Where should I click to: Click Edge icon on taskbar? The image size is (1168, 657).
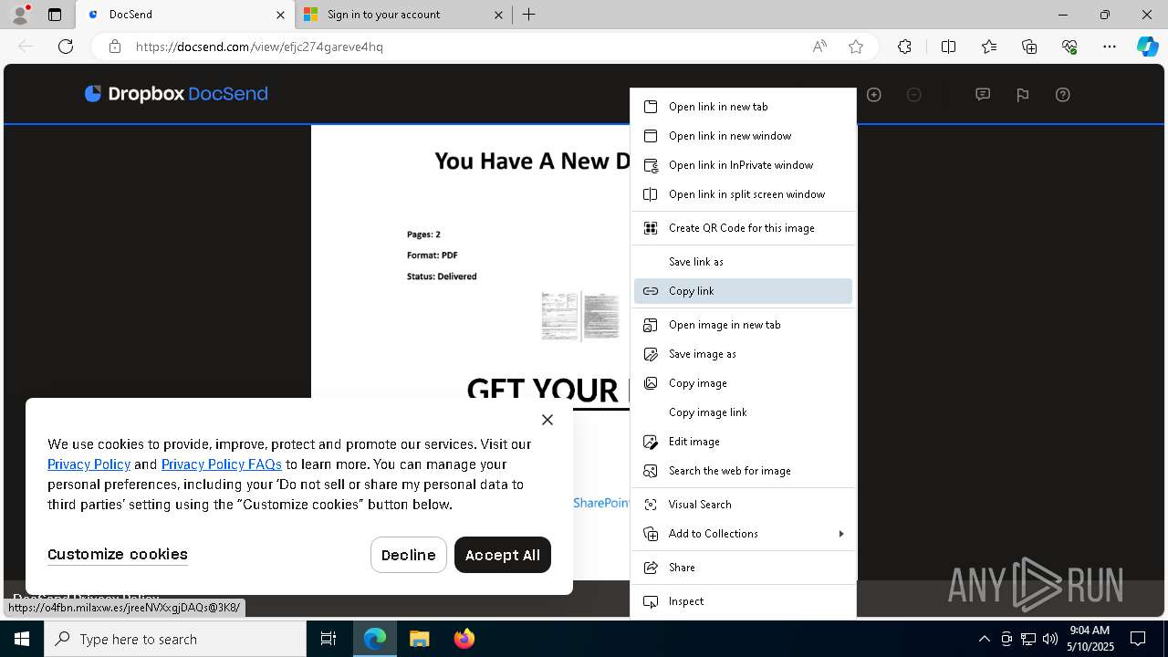(x=375, y=639)
